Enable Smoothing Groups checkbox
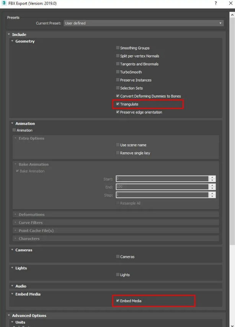This screenshot has height=327, width=235. click(118, 48)
